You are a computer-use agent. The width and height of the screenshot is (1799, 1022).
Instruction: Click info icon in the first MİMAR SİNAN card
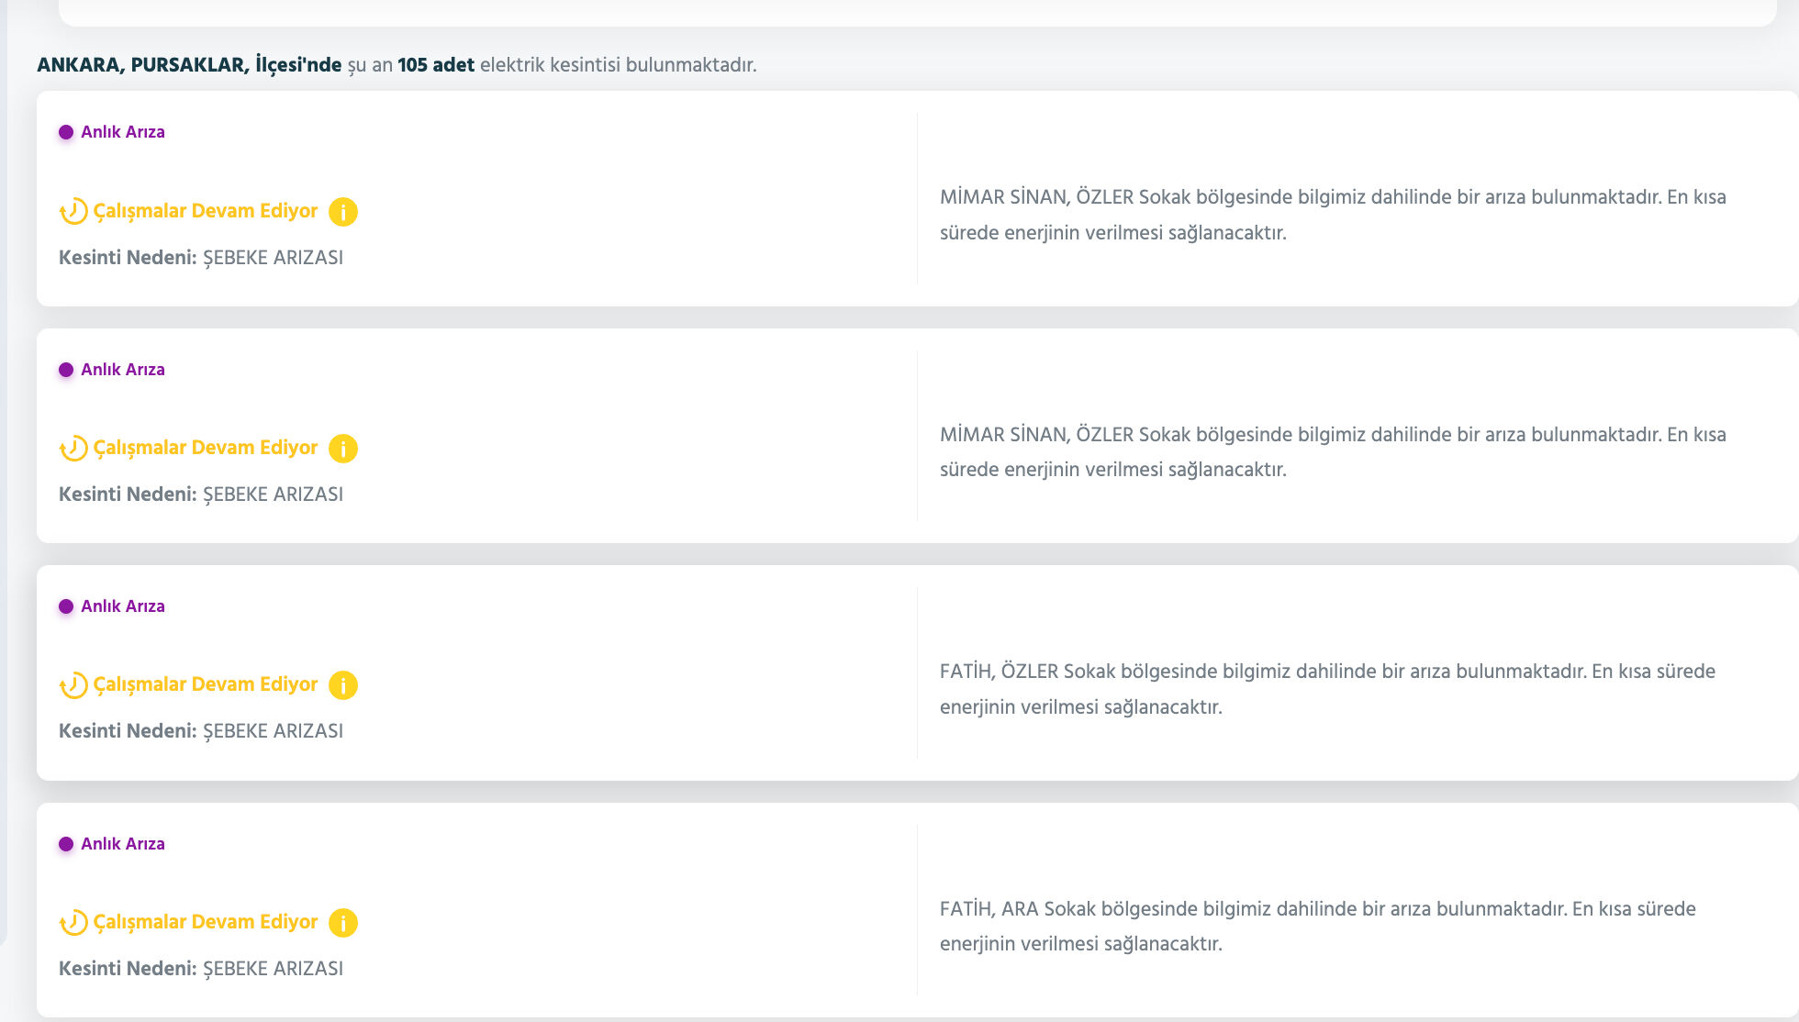343,212
